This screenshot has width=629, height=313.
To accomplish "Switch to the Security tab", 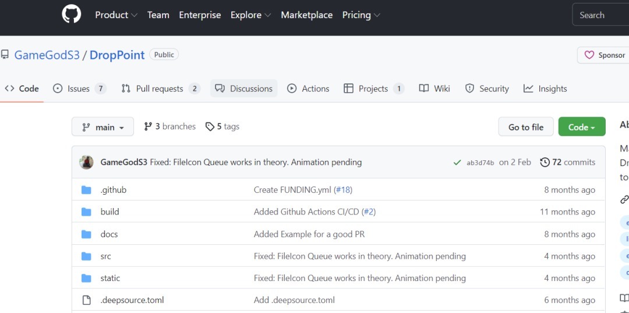I will pos(486,89).
